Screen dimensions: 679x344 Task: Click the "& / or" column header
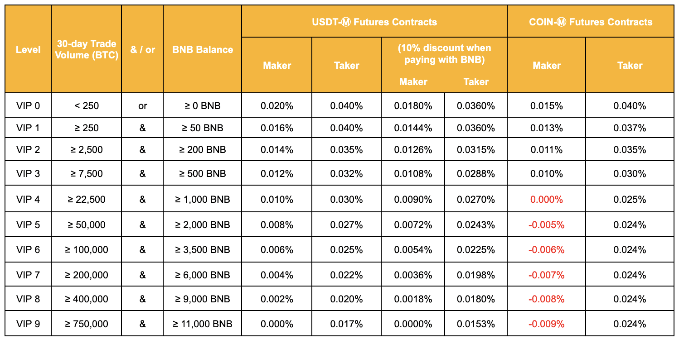point(142,49)
